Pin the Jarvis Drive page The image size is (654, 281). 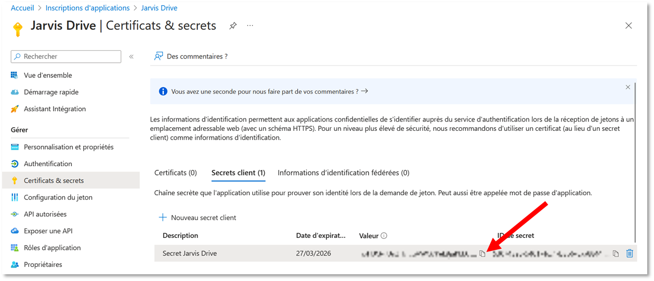[233, 26]
